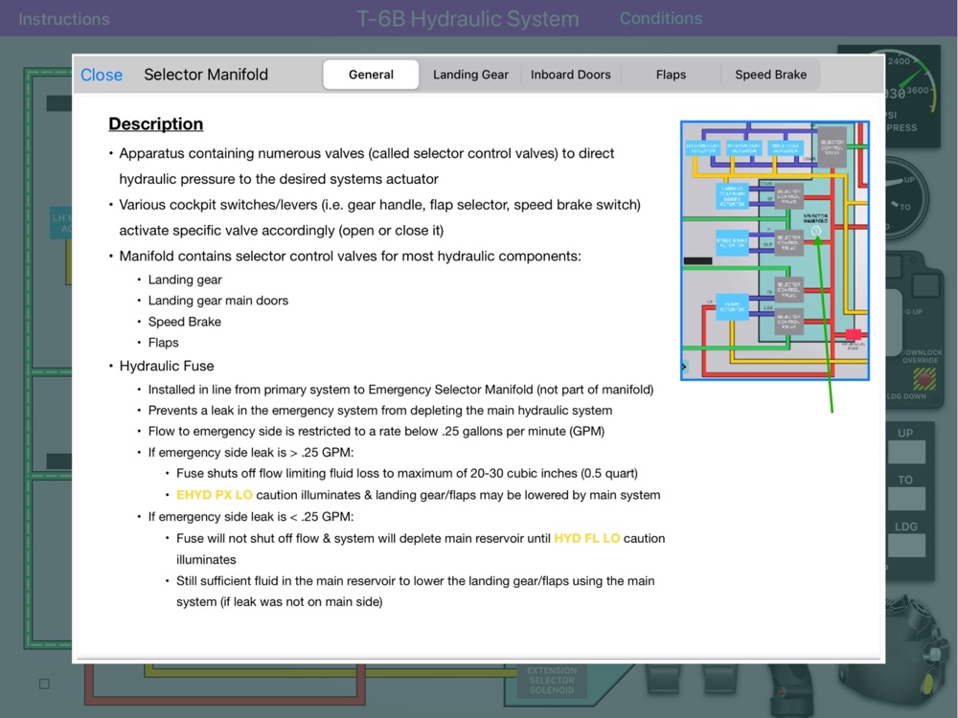Click the circle marker in selector manifold diagram
Image resolution: width=958 pixels, height=718 pixels.
(x=816, y=231)
